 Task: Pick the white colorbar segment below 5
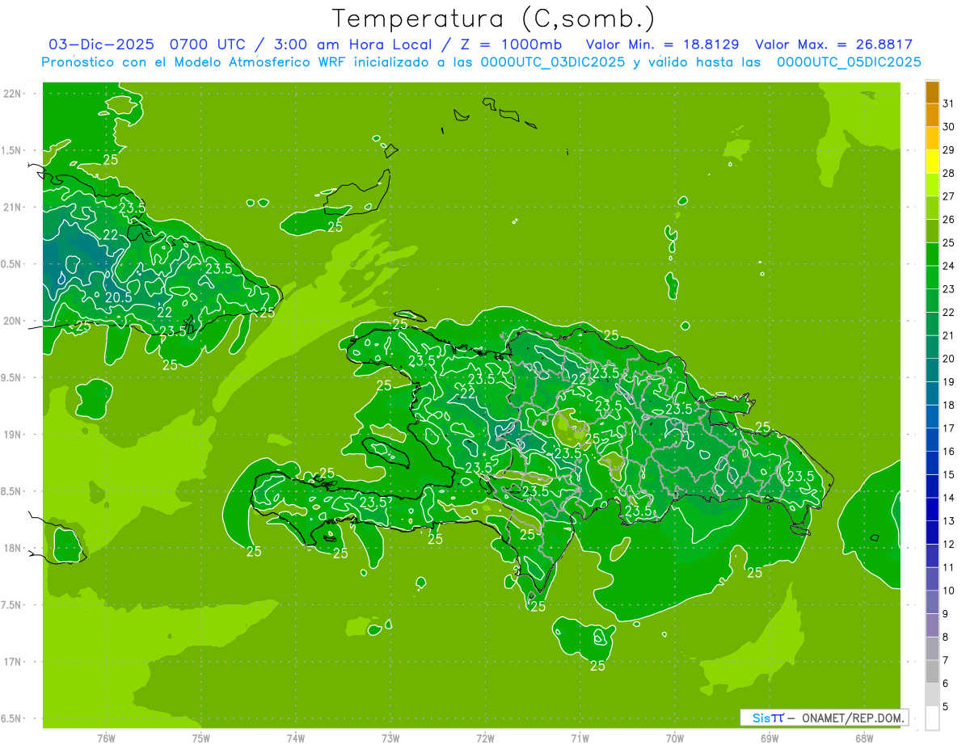pos(932,718)
